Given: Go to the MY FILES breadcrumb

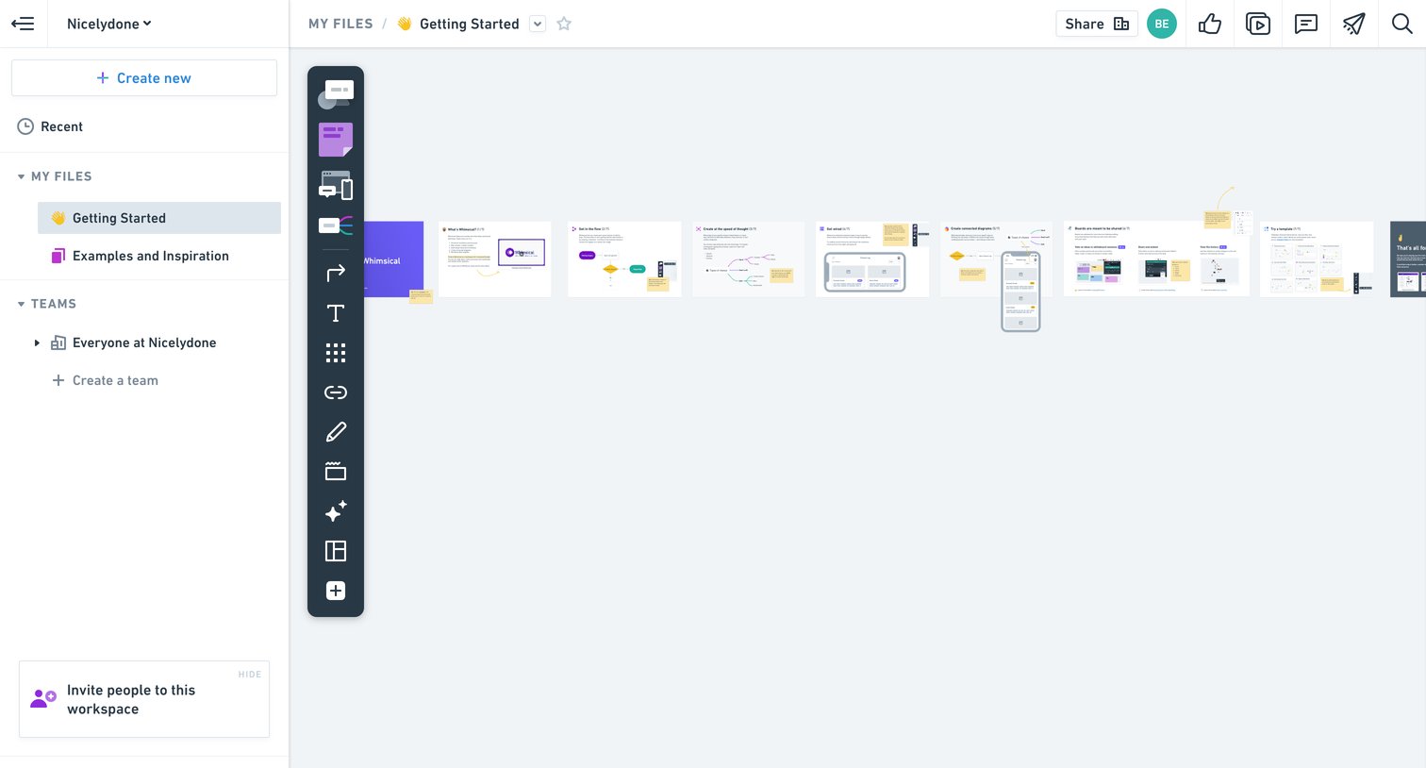Looking at the screenshot, I should (340, 24).
